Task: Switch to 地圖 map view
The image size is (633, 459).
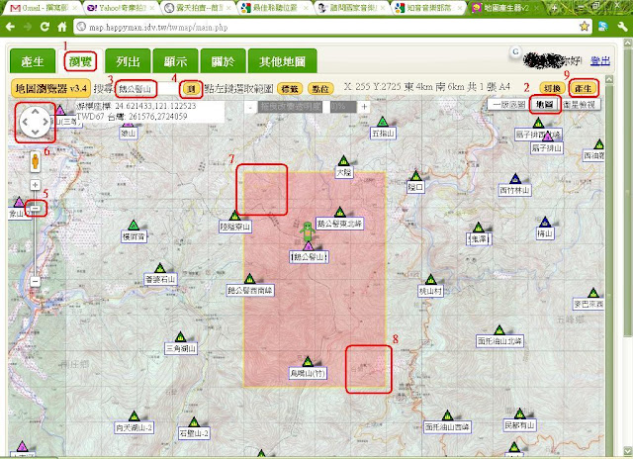Action: 544,105
